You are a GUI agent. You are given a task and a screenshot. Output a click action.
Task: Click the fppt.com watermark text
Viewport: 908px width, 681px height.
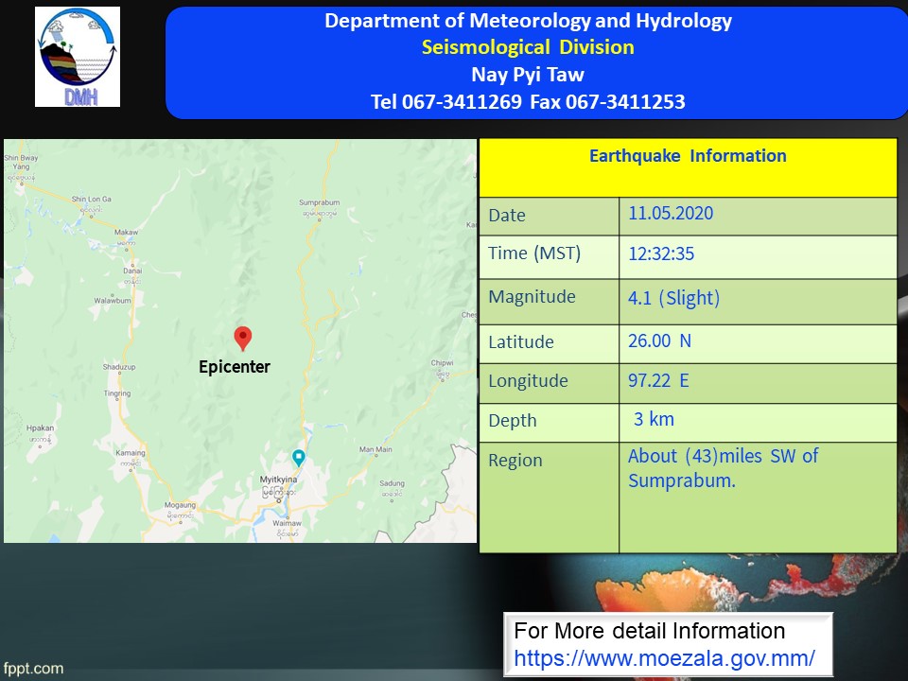pos(33,669)
